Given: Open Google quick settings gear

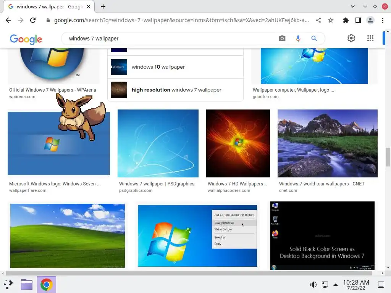Looking at the screenshot, I should coord(351,38).
